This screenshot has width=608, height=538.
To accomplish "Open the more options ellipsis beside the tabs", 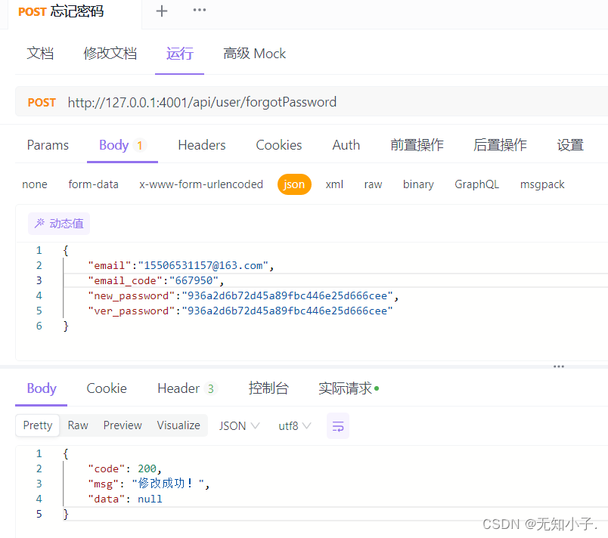I will tap(200, 10).
